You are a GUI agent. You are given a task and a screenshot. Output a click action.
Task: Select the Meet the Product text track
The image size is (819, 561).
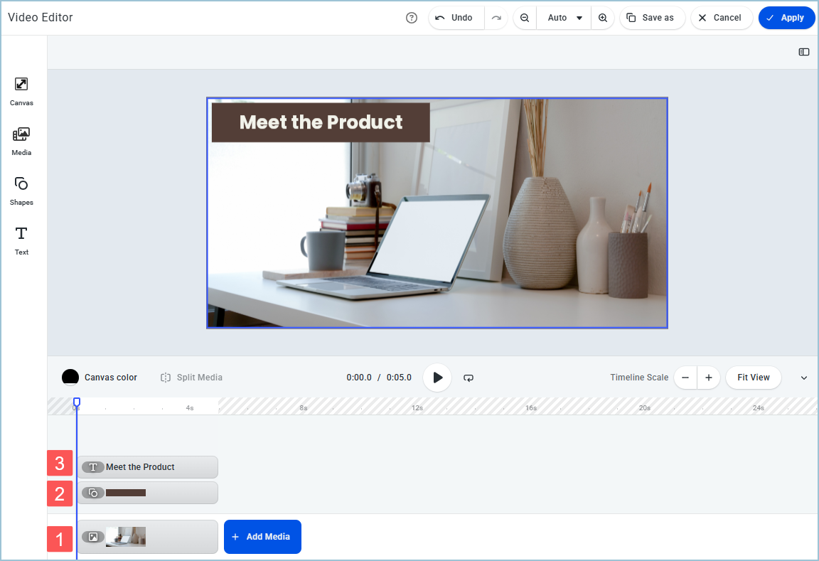click(x=147, y=467)
